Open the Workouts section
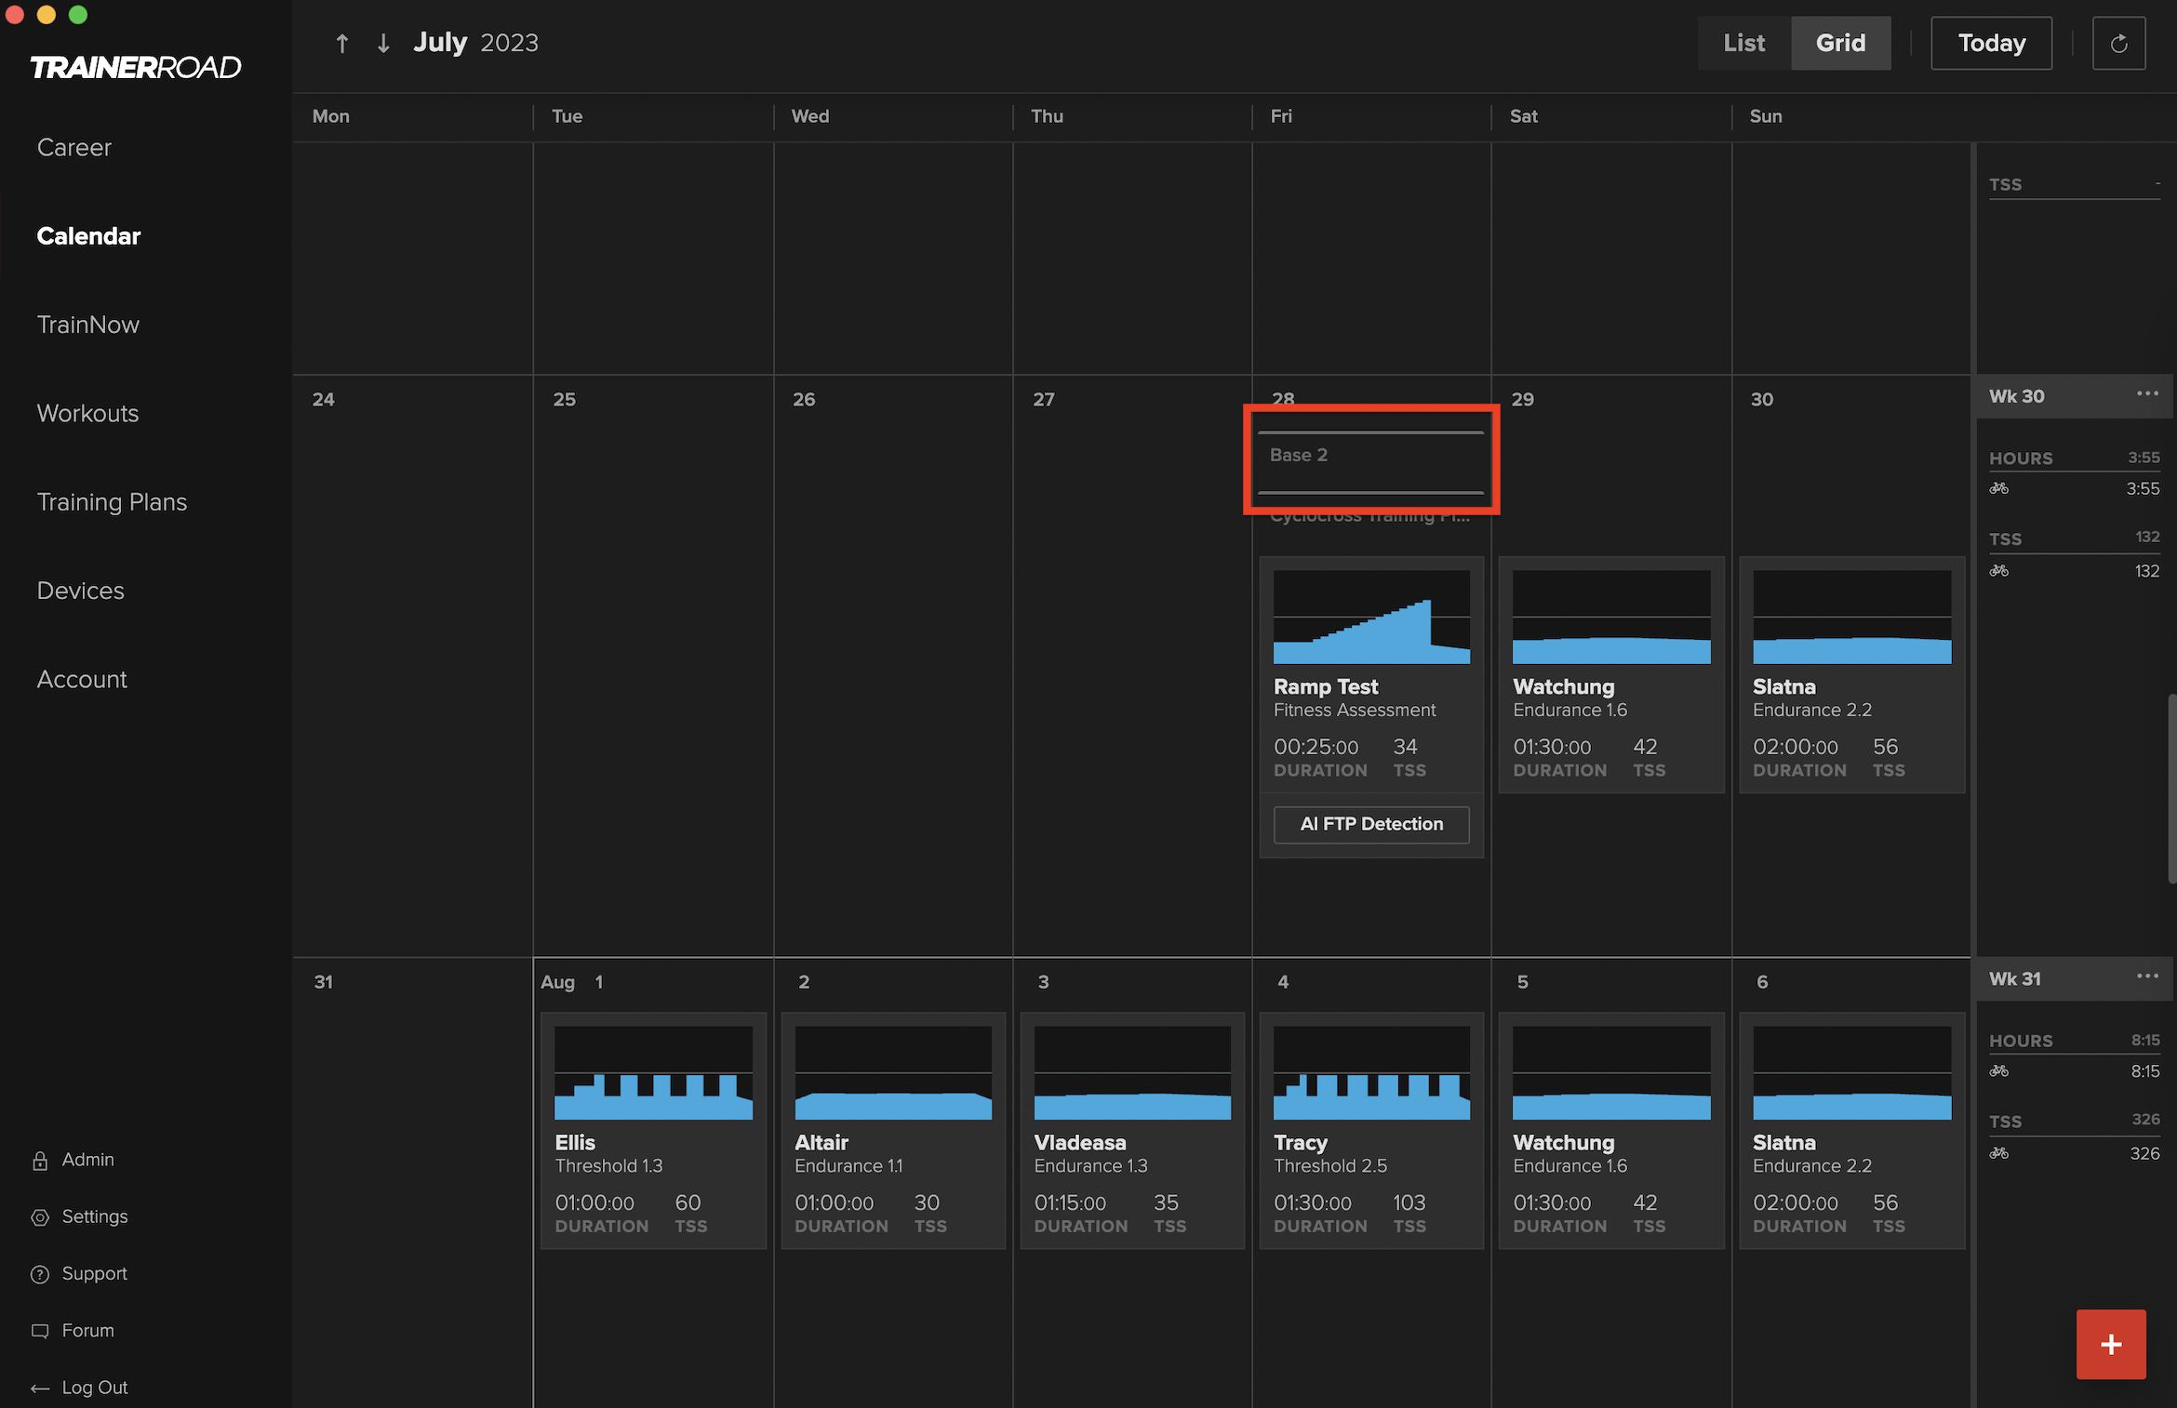 pos(87,413)
